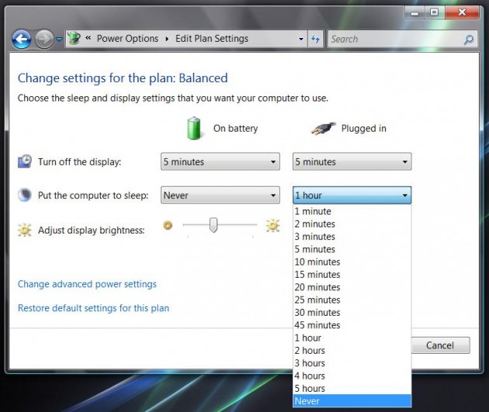This screenshot has height=412, width=489.
Task: Open On battery display timeout dropdown
Action: [x=220, y=161]
